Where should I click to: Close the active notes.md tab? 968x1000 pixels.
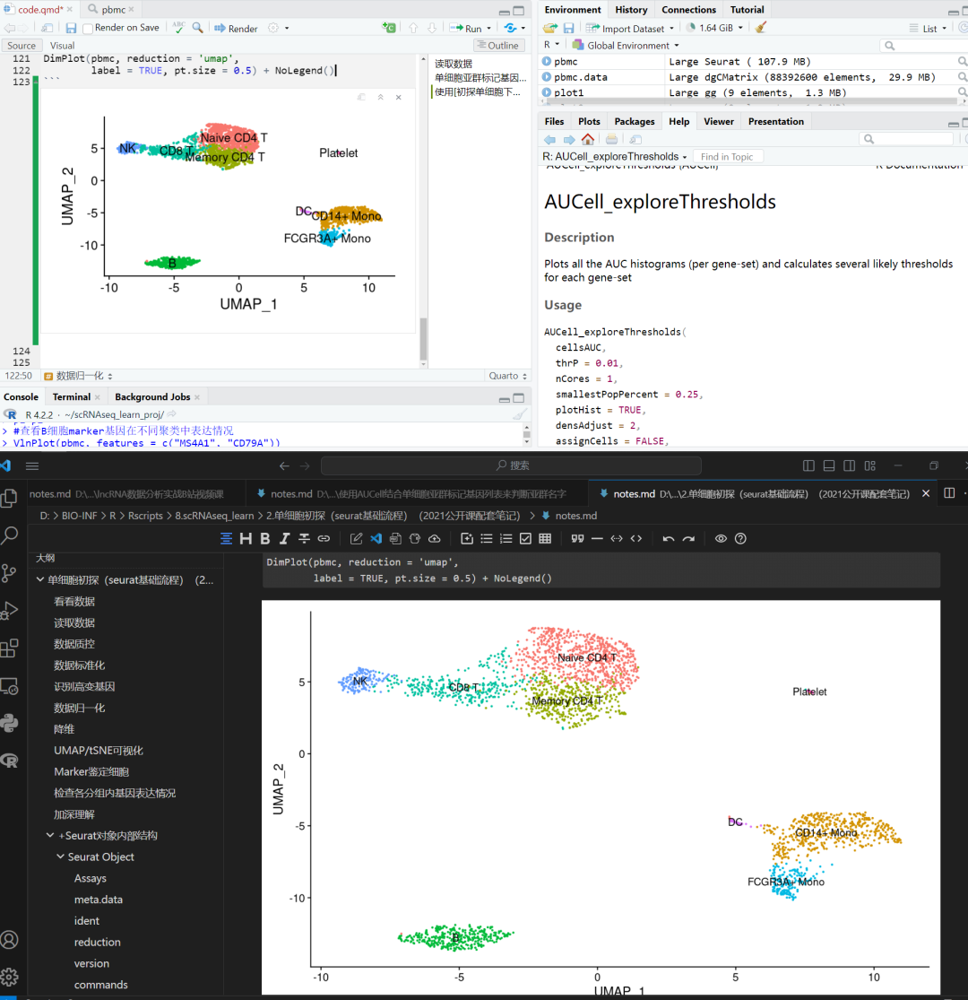point(926,493)
